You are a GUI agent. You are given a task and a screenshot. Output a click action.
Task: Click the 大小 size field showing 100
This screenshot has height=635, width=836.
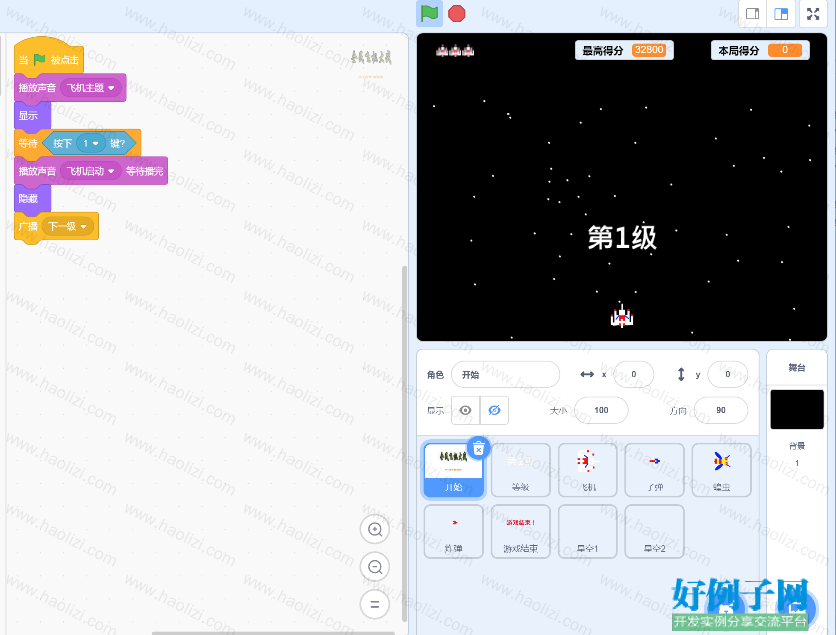[601, 410]
